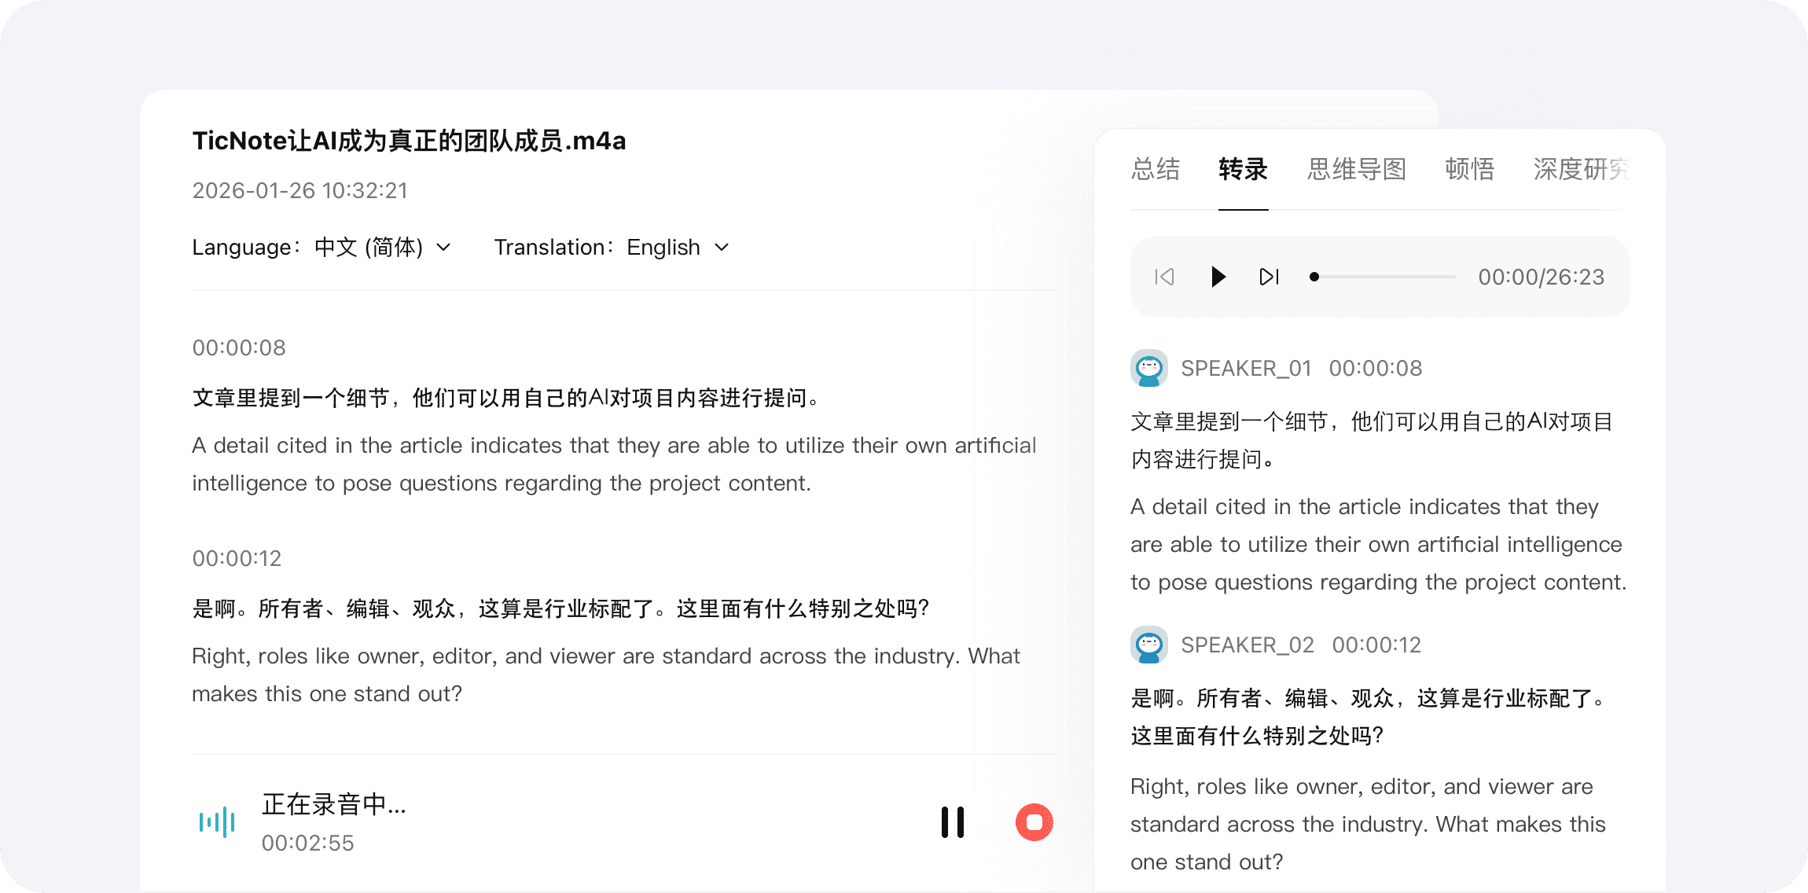Screen dimensions: 1808x893
Task: Click the audio progress slider handle
Action: tap(1314, 277)
